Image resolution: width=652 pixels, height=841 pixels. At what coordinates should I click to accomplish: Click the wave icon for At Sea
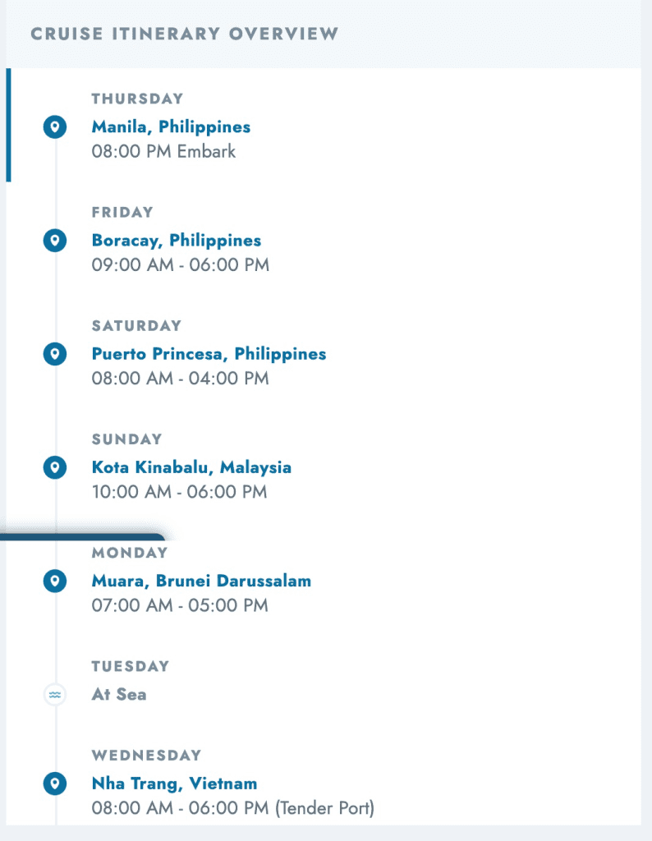[55, 695]
